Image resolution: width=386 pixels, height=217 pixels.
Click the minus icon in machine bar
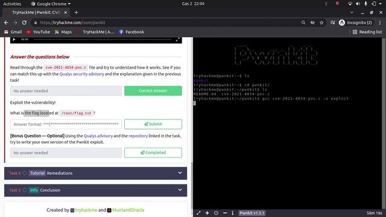click(225, 213)
